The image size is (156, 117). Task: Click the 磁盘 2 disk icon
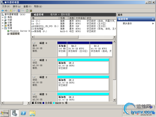(34, 77)
